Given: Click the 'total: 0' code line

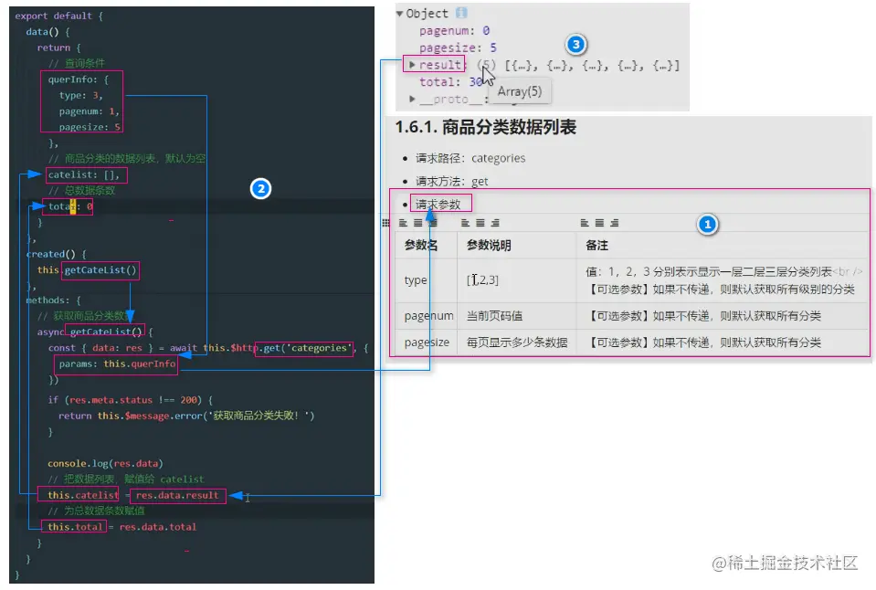Looking at the screenshot, I should tap(70, 206).
